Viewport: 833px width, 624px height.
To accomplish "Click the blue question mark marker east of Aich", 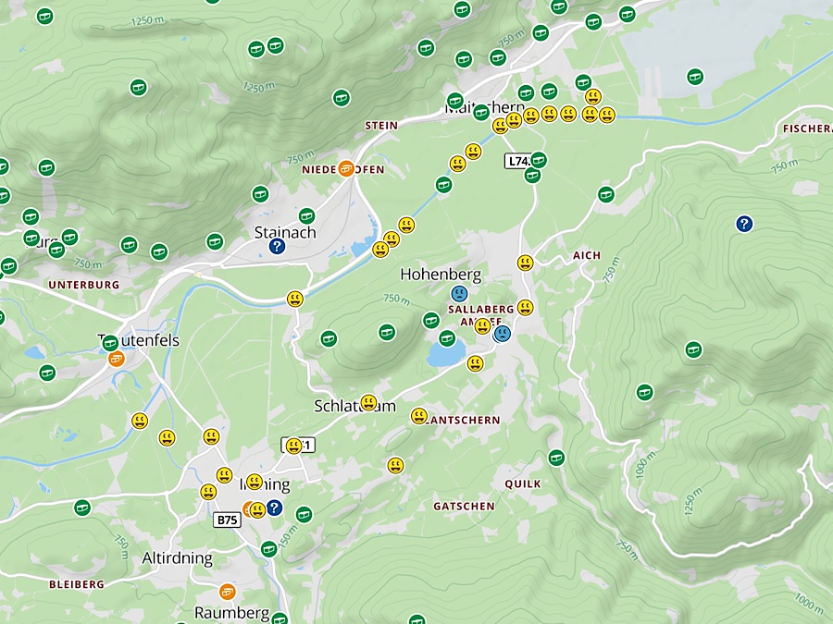I will coord(743,224).
